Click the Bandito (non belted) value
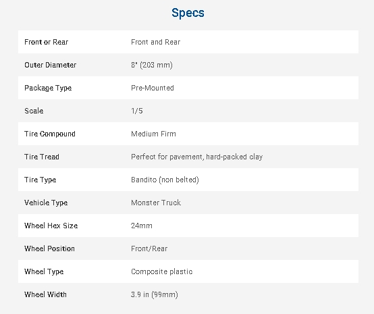Screen dimensions: 374x314 (165, 180)
